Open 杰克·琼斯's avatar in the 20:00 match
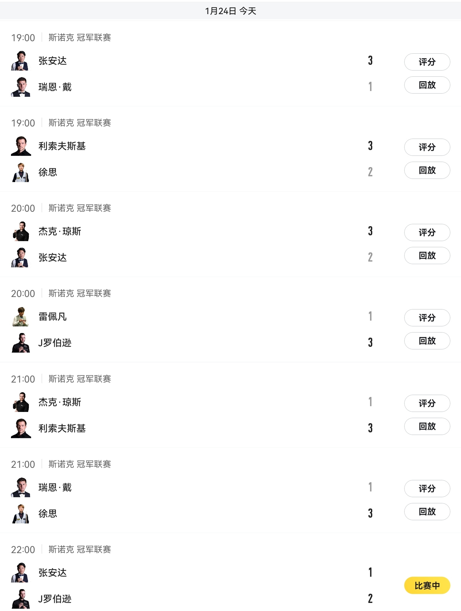Screen dimensions: 461x611 (x=21, y=231)
